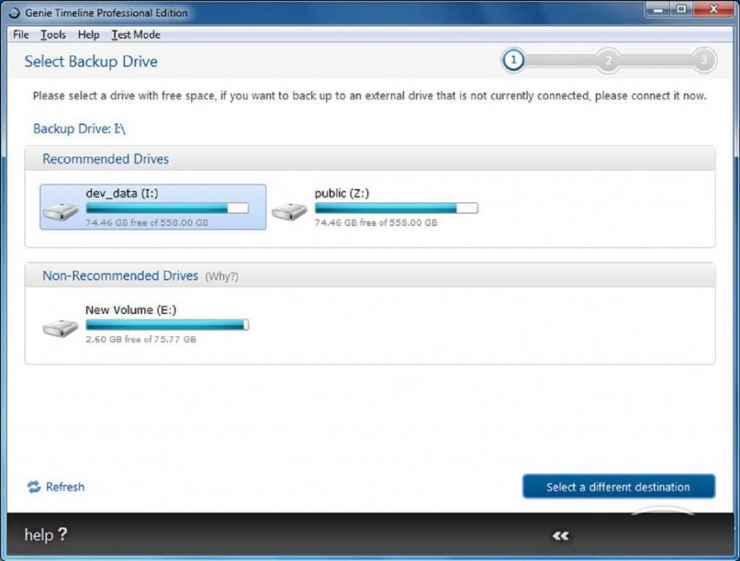This screenshot has height=561, width=740.
Task: Open the (Why?) explanation link
Action: (222, 277)
